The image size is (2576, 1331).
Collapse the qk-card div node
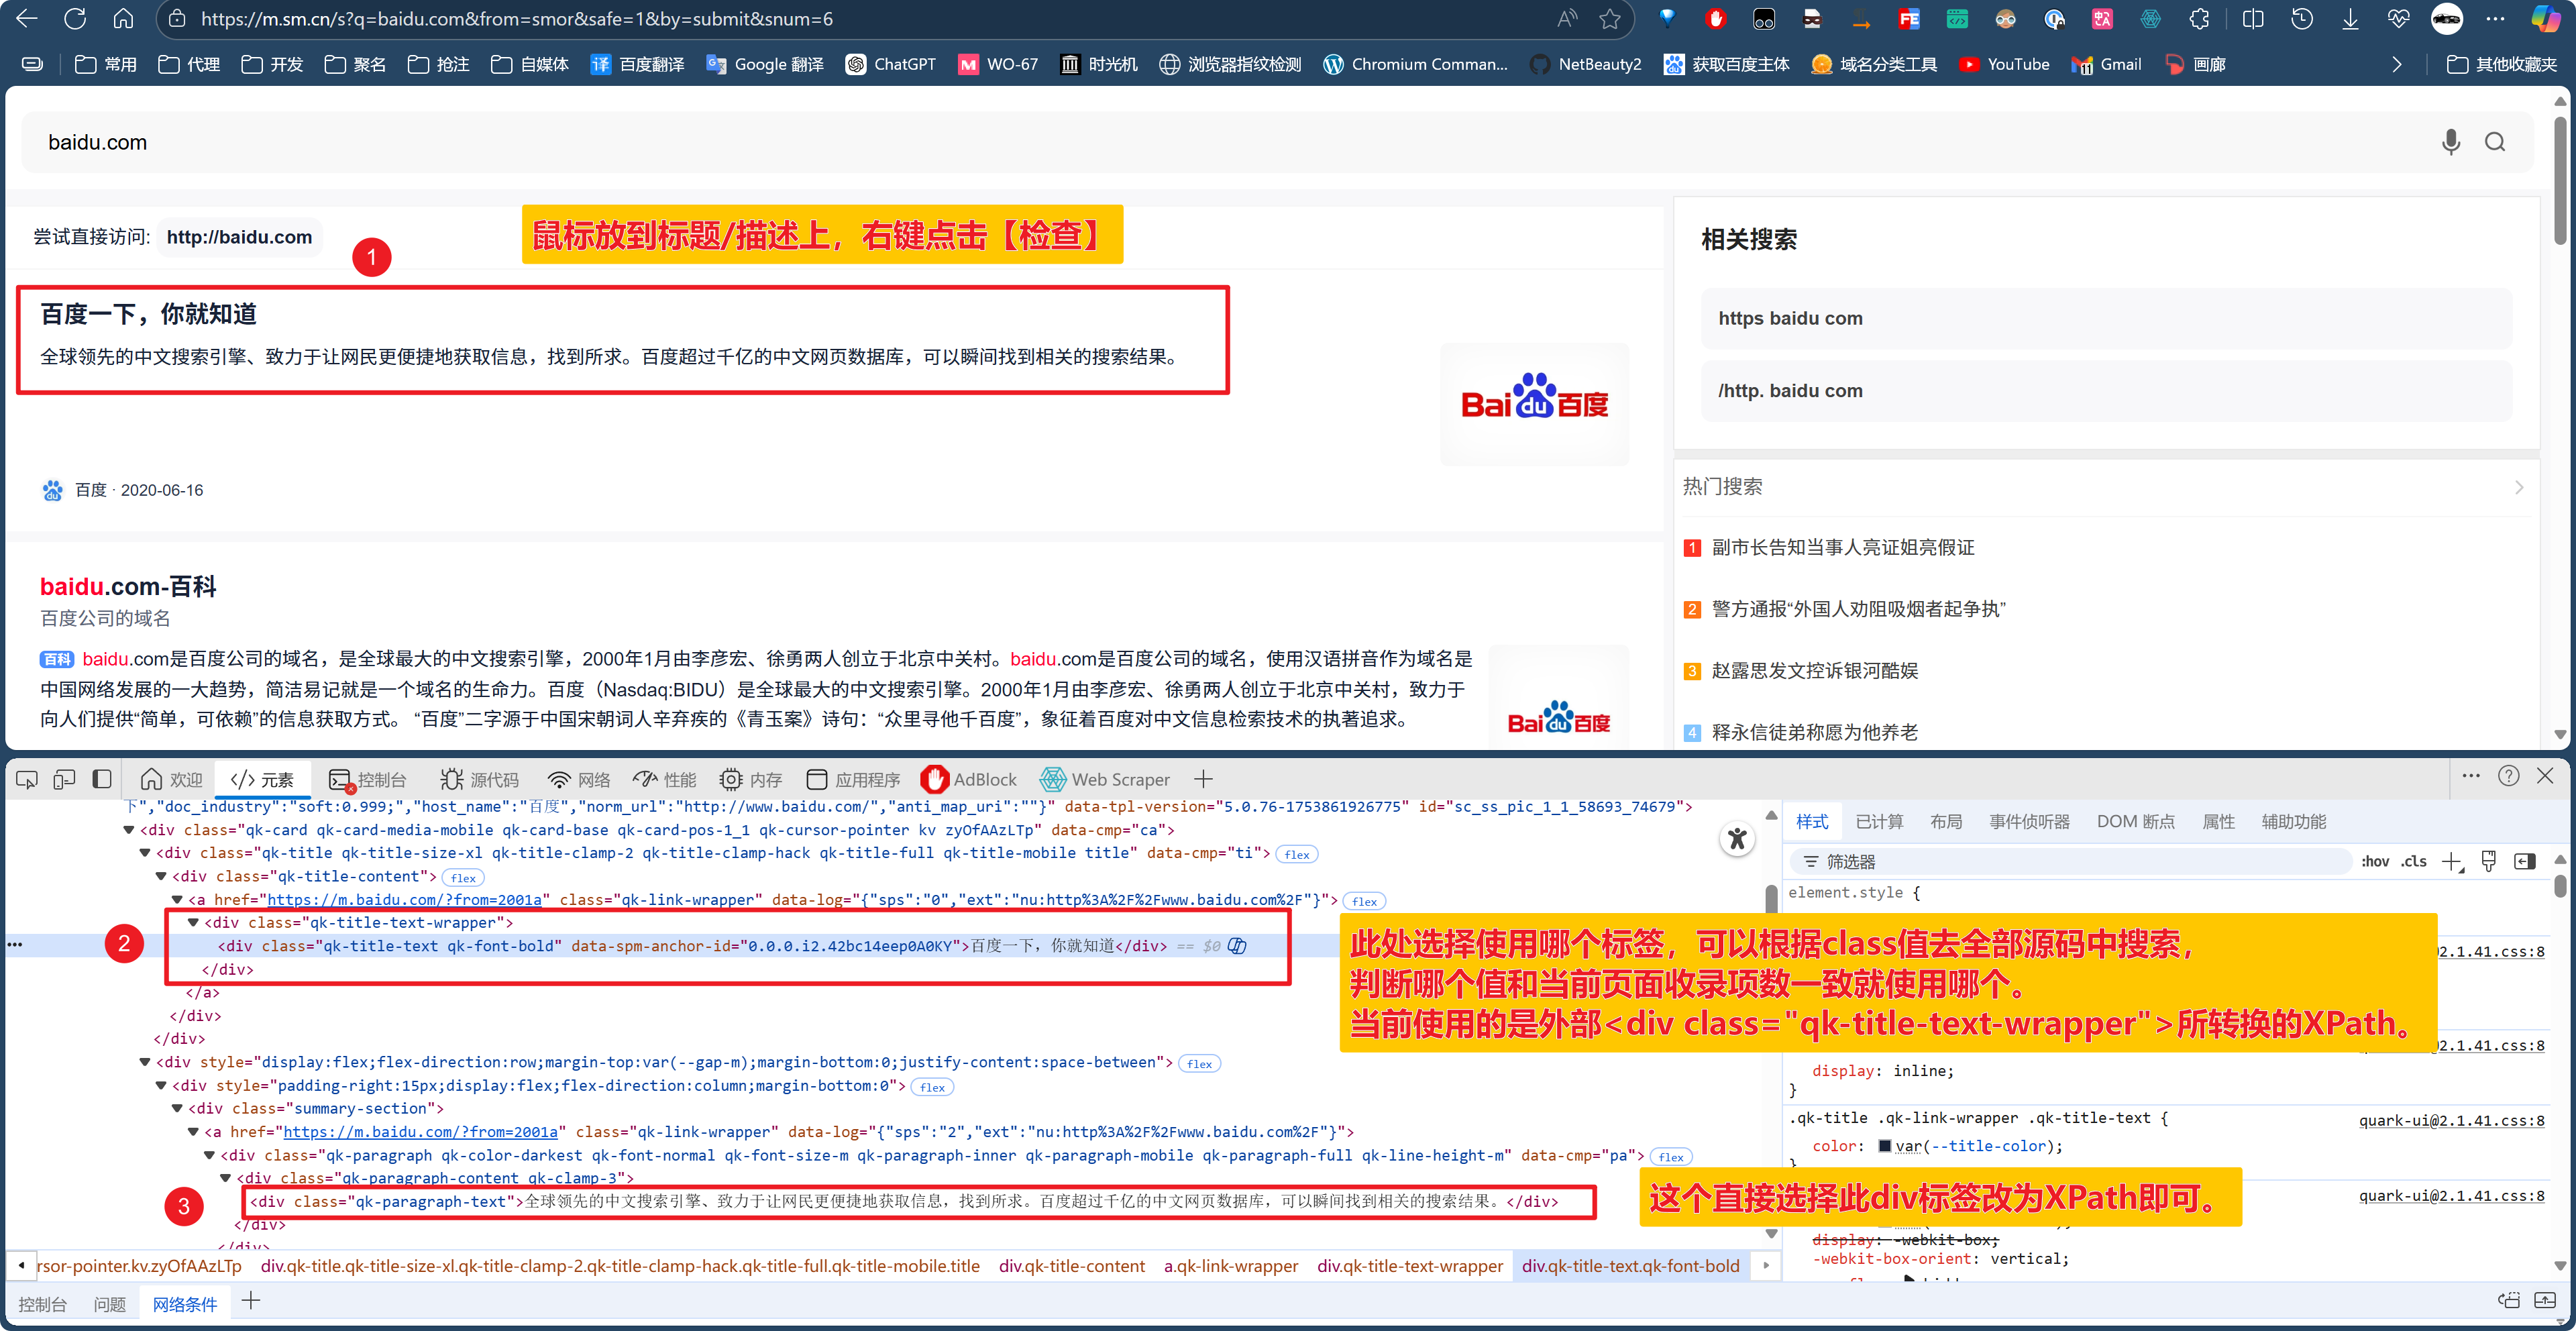(129, 830)
